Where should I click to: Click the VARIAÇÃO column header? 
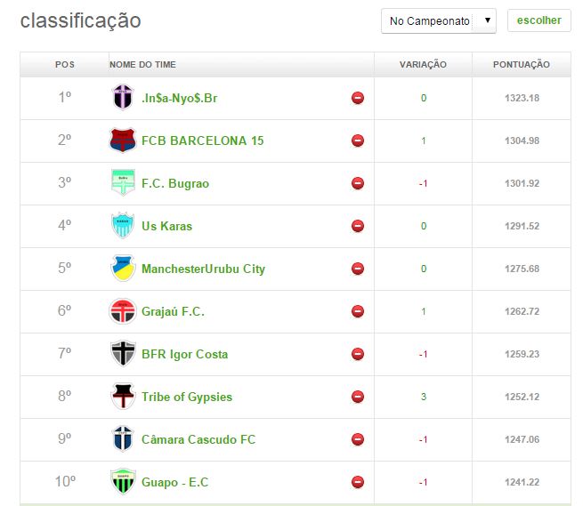(423, 64)
